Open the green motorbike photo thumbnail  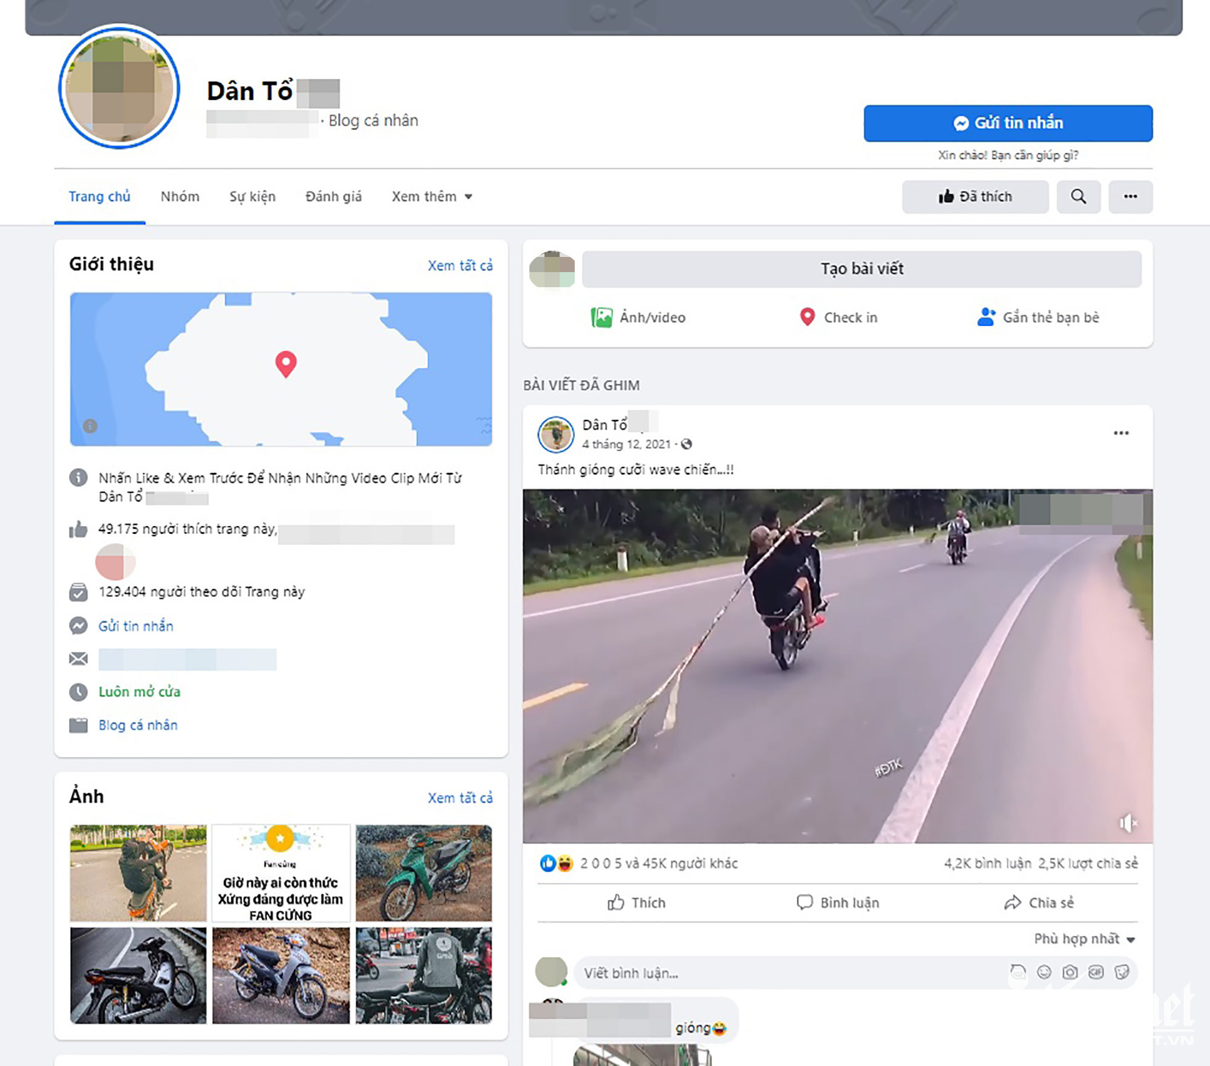click(423, 873)
